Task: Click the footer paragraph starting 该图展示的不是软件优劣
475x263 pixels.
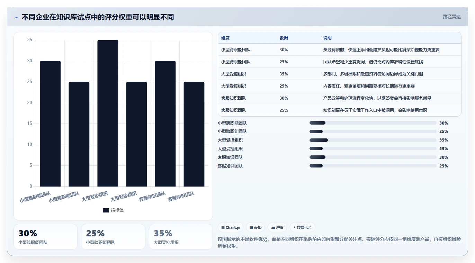Action: click(x=339, y=243)
